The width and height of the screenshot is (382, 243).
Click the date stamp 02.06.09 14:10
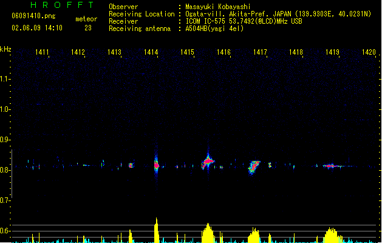click(x=37, y=28)
